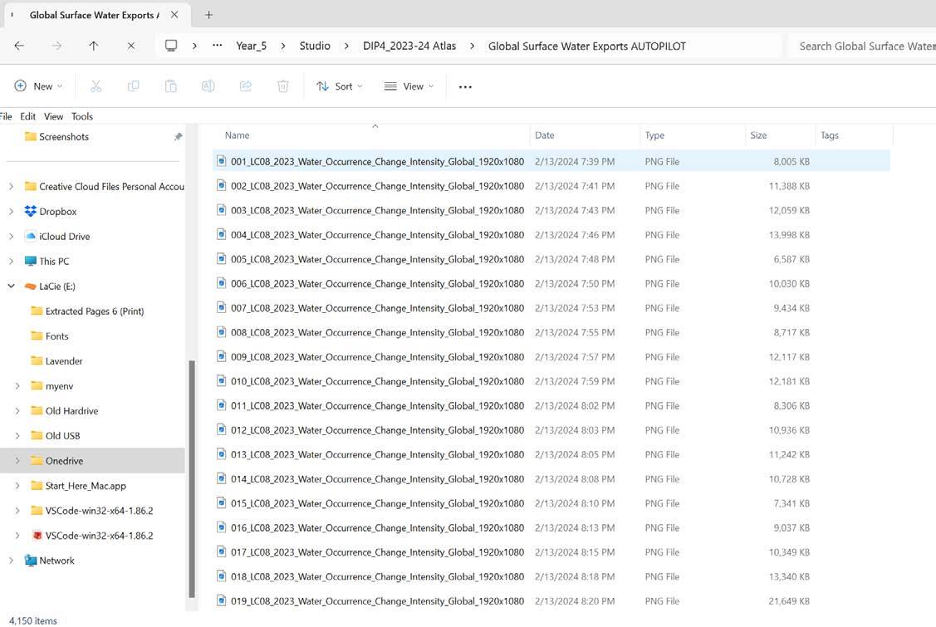Stop loading with the X button

click(x=130, y=46)
